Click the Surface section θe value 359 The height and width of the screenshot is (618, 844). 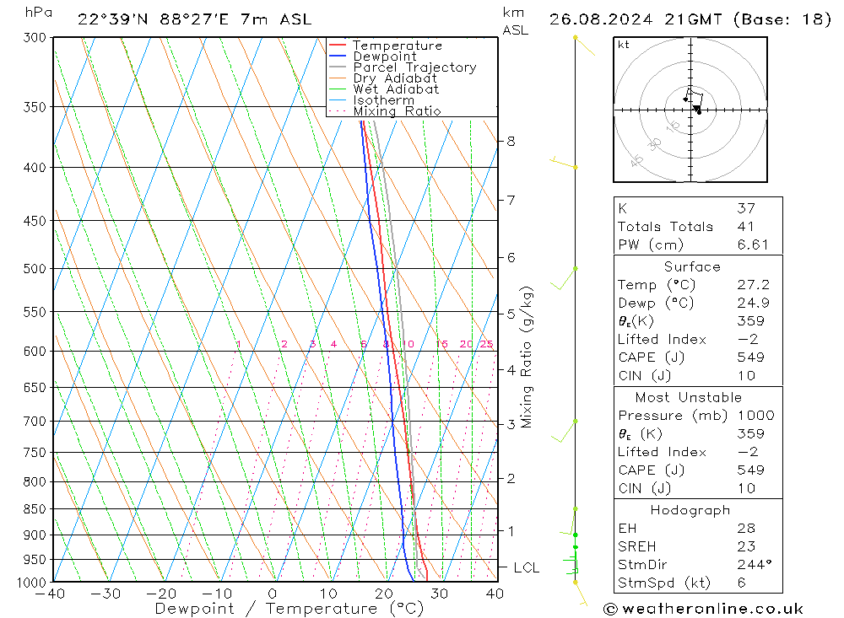[x=751, y=321]
